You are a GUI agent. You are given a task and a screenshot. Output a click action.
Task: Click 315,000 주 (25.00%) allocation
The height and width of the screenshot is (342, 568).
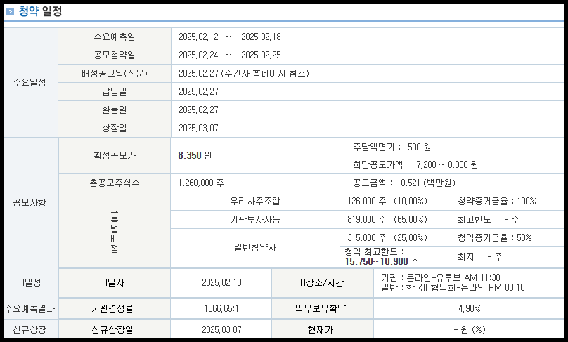tap(387, 238)
